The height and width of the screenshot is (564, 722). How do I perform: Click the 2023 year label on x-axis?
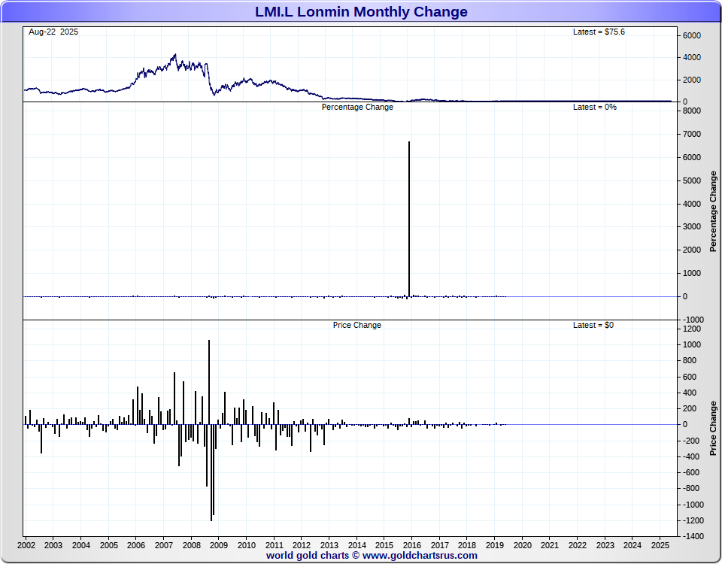pos(605,545)
